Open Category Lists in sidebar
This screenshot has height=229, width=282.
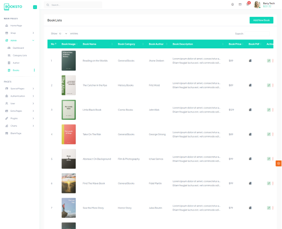coord(20,55)
